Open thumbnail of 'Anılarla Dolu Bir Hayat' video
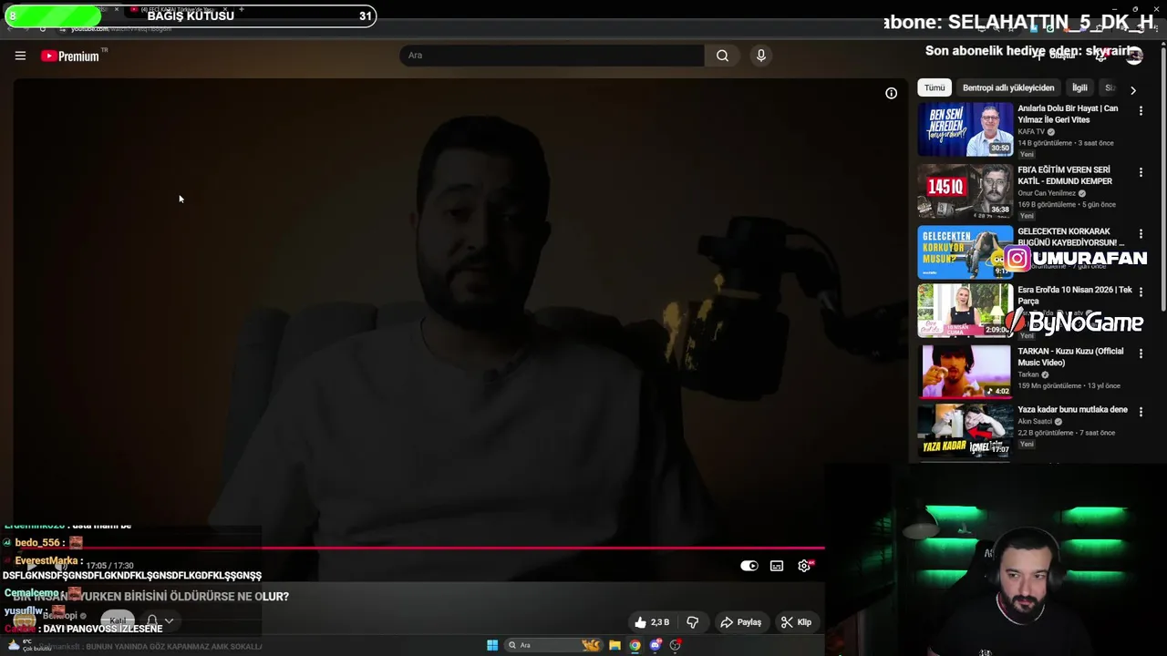This screenshot has height=656, width=1167. (x=965, y=129)
